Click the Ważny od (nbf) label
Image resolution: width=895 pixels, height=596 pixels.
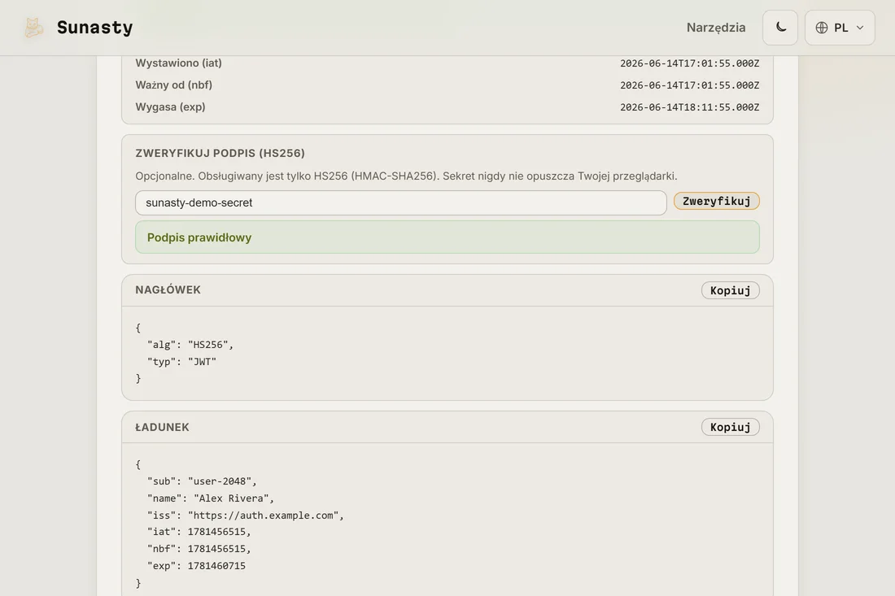pos(173,85)
